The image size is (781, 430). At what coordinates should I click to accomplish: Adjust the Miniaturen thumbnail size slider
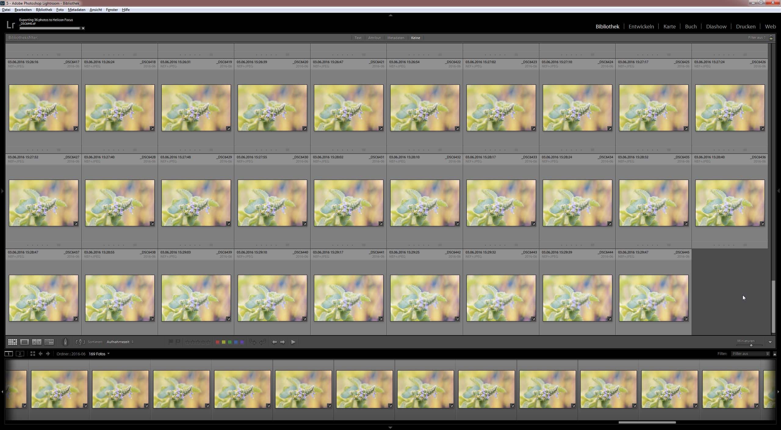pos(751,345)
